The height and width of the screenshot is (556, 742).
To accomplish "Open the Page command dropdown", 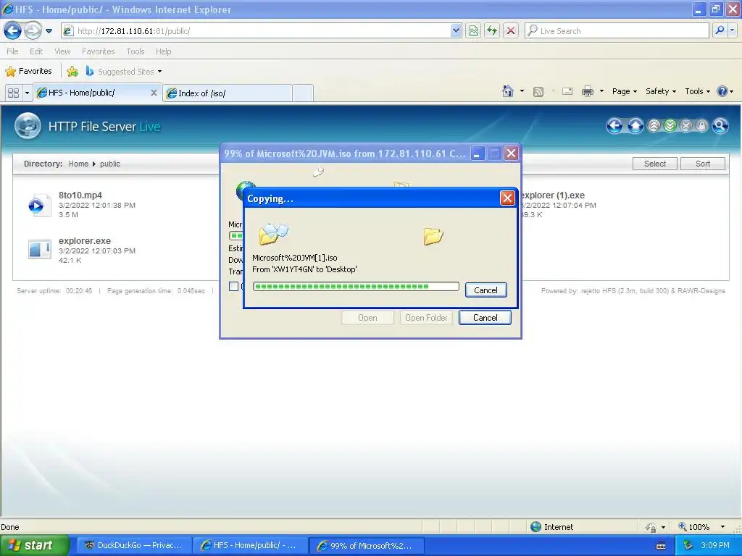I will click(x=624, y=92).
